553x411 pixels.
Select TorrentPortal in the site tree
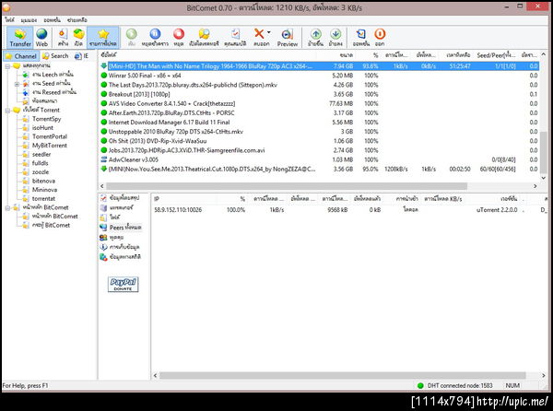[50, 136]
